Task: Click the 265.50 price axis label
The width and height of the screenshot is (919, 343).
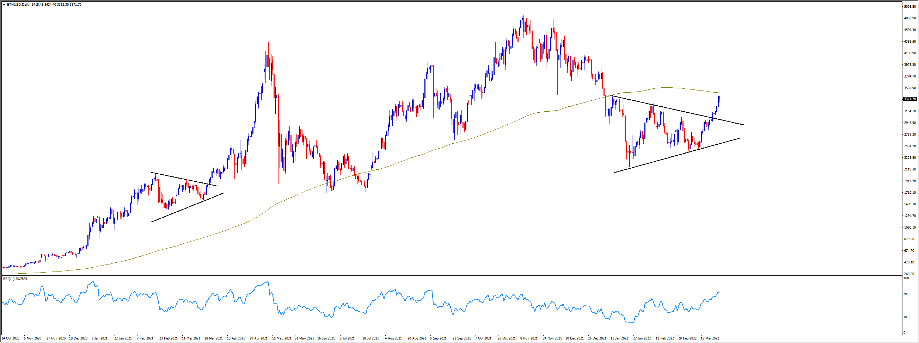Action: click(910, 274)
